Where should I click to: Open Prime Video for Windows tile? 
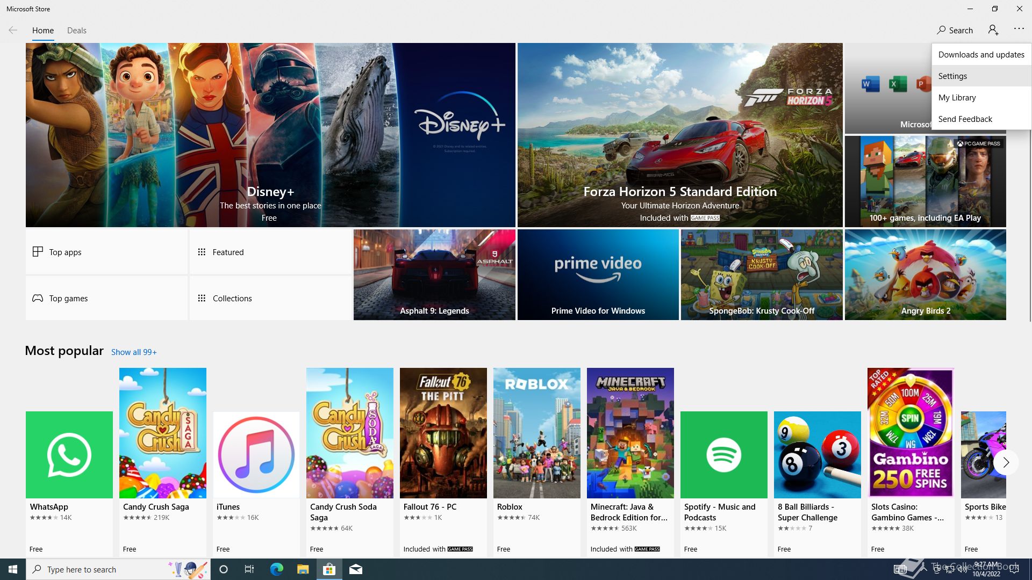[x=598, y=274]
